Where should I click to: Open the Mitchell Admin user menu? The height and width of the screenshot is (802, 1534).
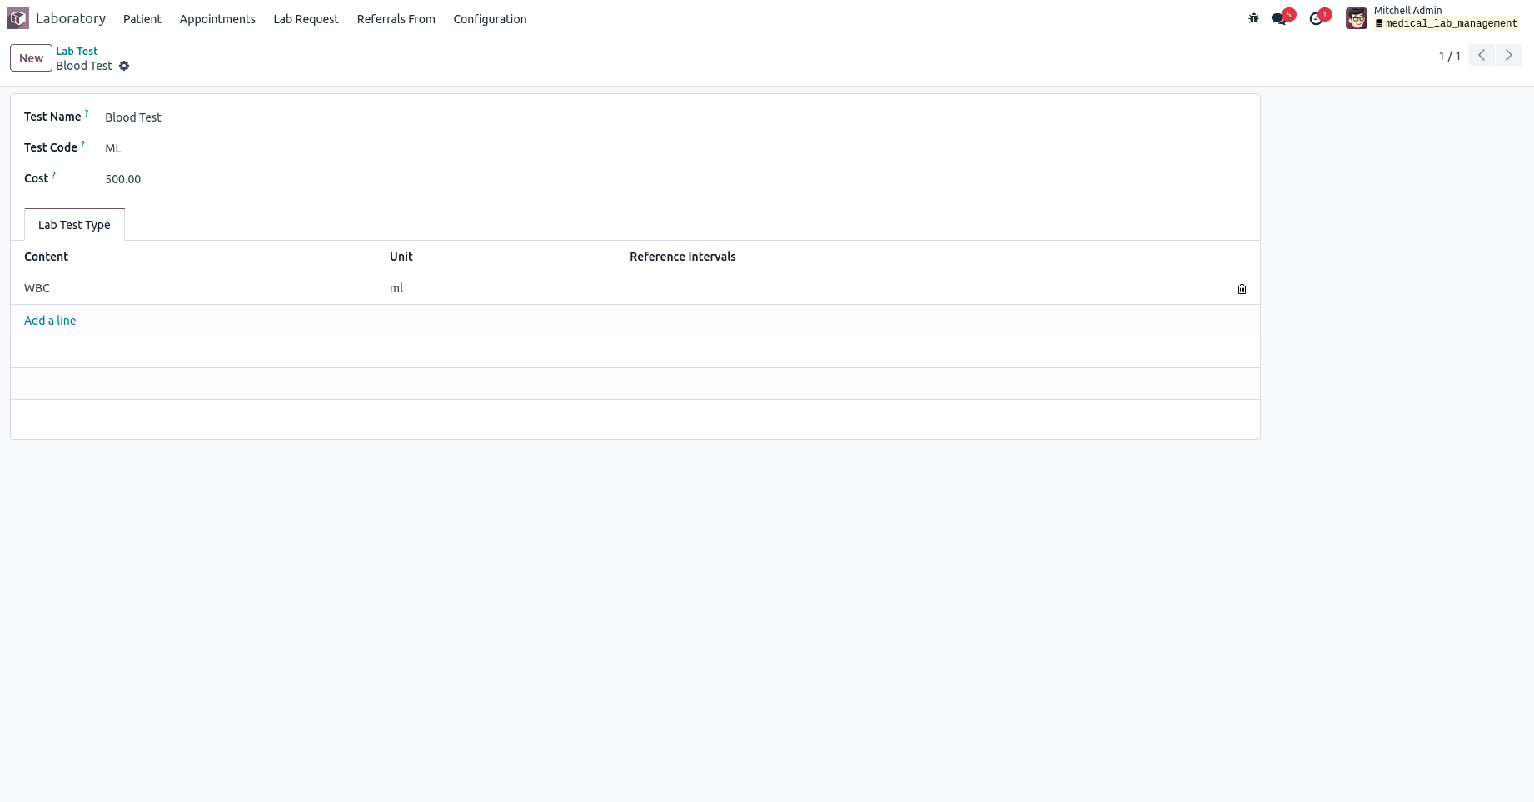click(1432, 18)
